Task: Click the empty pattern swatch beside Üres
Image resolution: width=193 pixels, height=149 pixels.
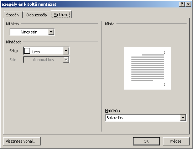Action: [x=27, y=51]
